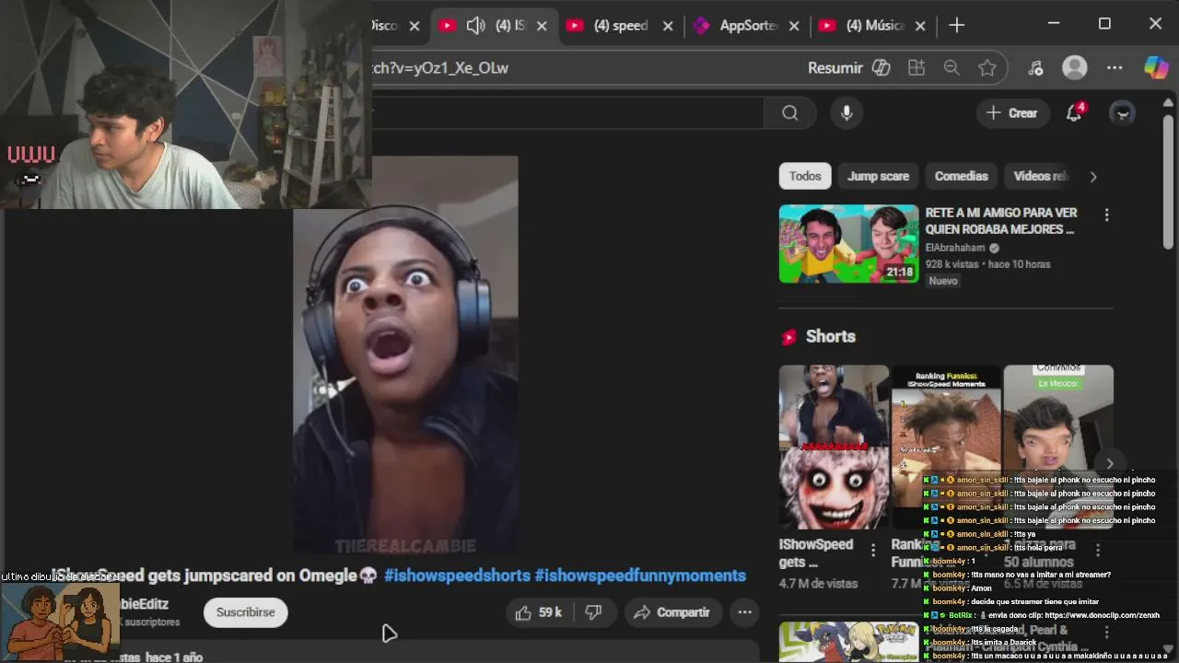Select the Comedias filter chip
The height and width of the screenshot is (663, 1179).
coord(961,176)
